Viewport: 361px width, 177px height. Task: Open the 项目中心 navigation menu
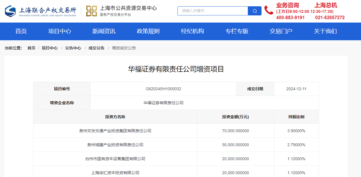[59, 31]
